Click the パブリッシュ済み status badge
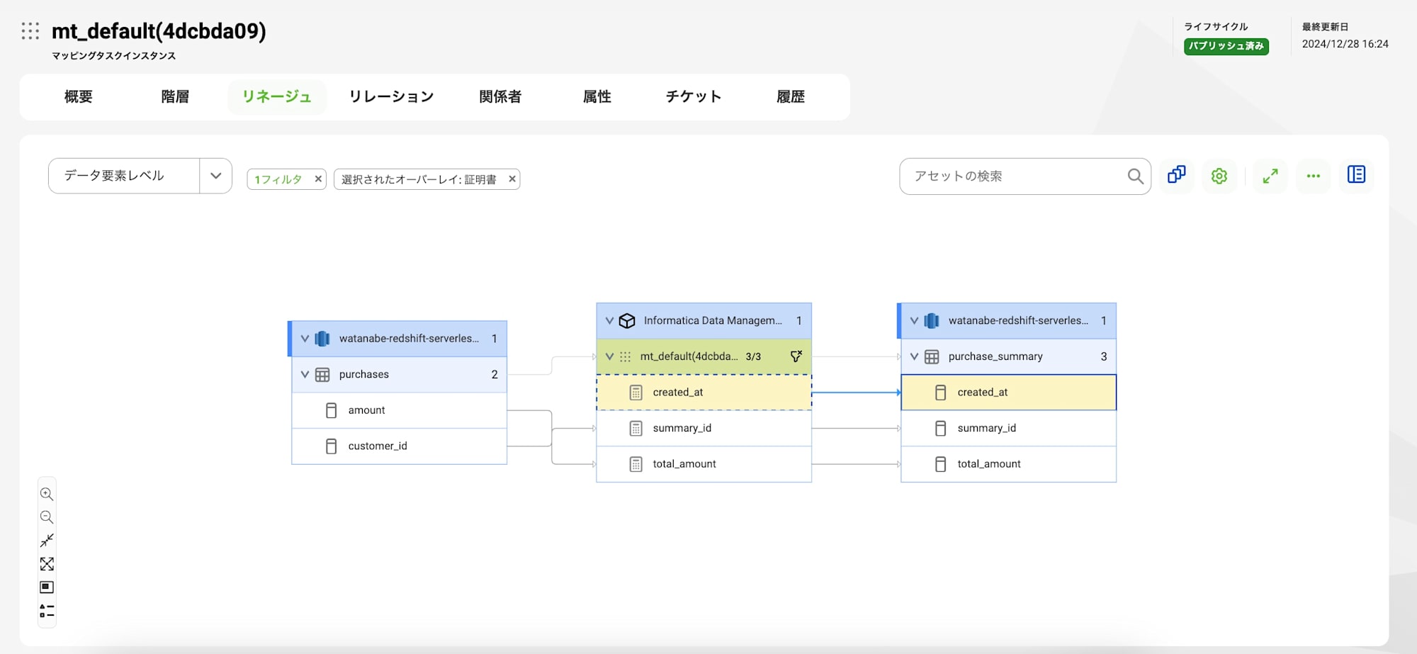Screen dimensions: 1417x654 (1226, 46)
